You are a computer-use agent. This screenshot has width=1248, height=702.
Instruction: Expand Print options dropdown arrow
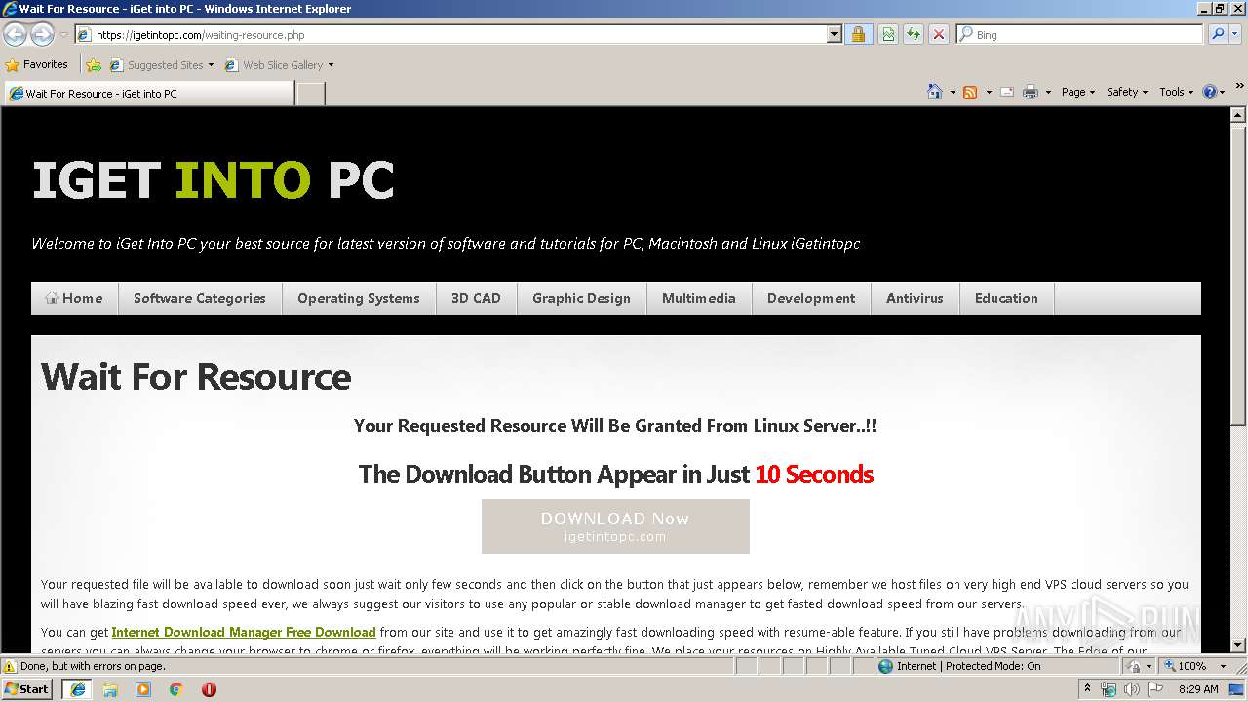pyautogui.click(x=1048, y=92)
